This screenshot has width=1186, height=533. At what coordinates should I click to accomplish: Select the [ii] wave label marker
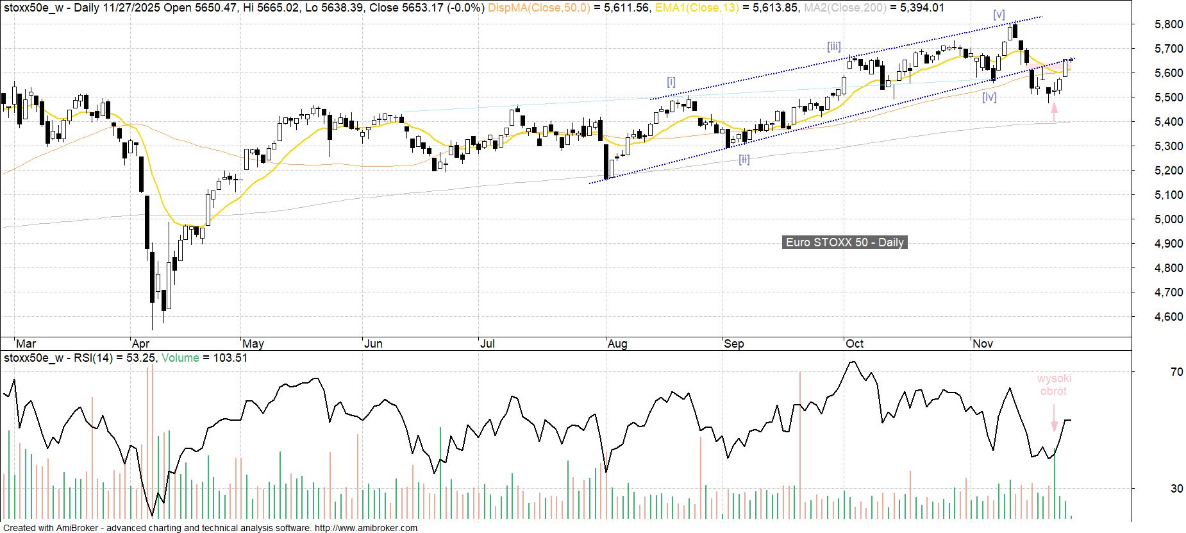[744, 159]
